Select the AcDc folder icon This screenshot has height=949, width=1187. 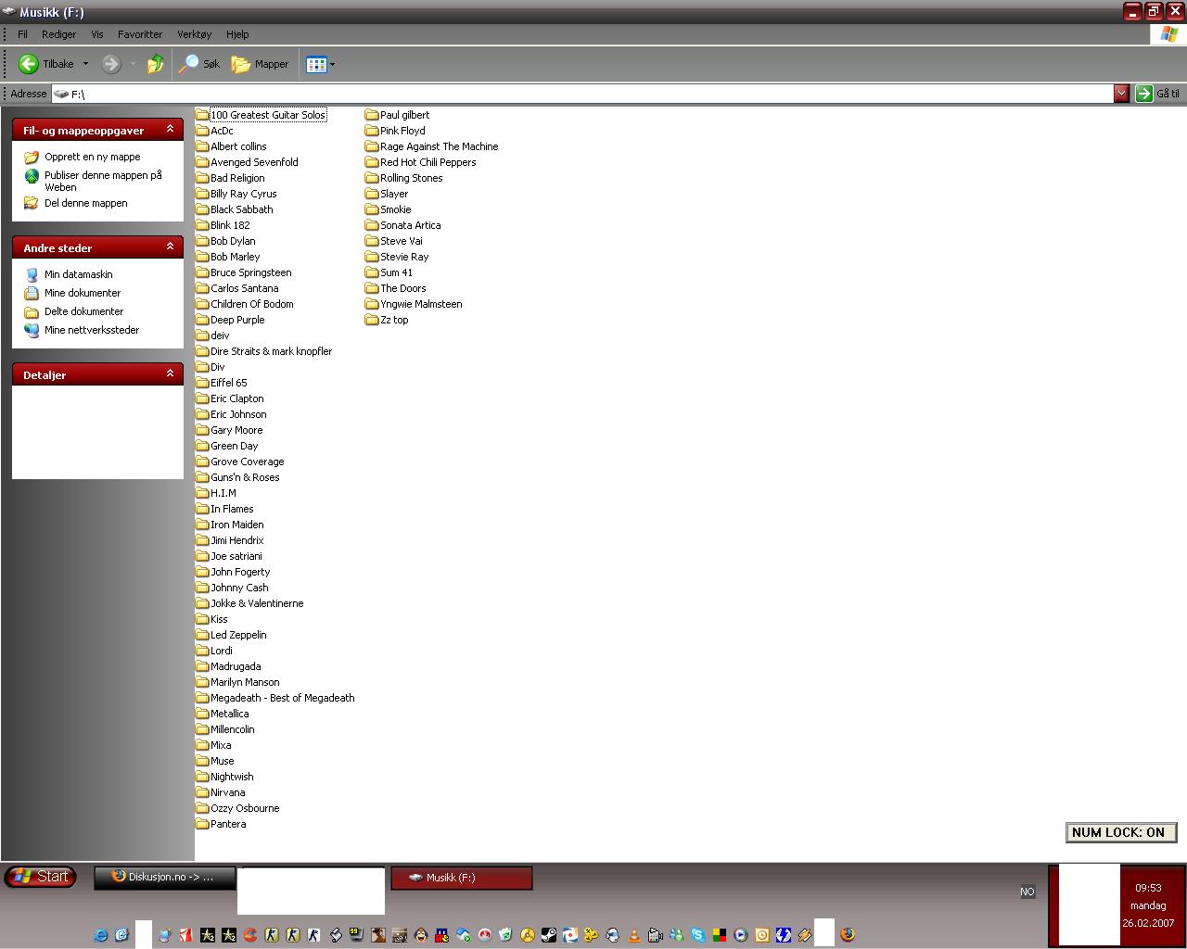point(202,131)
